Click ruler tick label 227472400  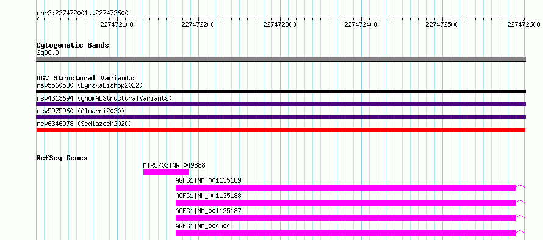(361, 24)
